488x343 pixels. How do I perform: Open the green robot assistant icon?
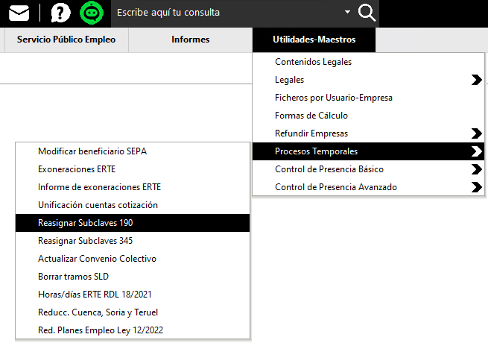point(91,13)
